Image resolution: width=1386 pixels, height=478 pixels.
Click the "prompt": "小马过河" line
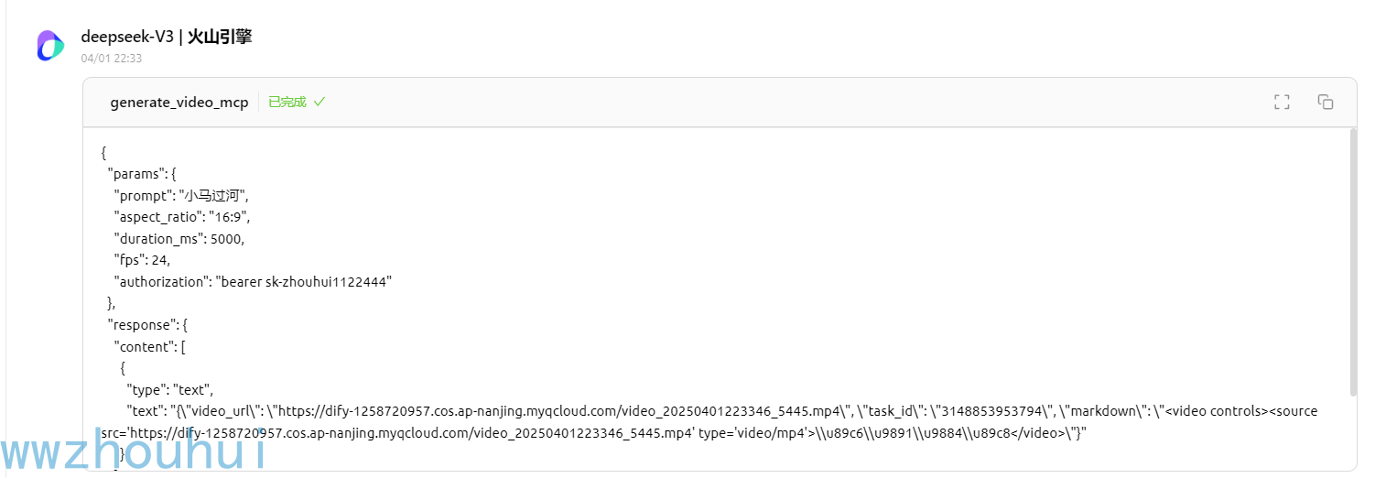(181, 195)
